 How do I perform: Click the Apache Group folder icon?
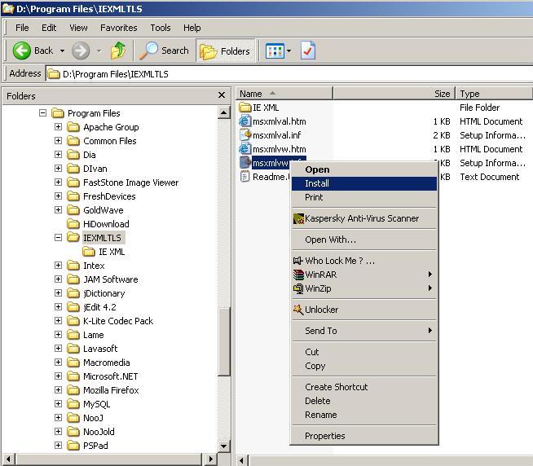[73, 127]
